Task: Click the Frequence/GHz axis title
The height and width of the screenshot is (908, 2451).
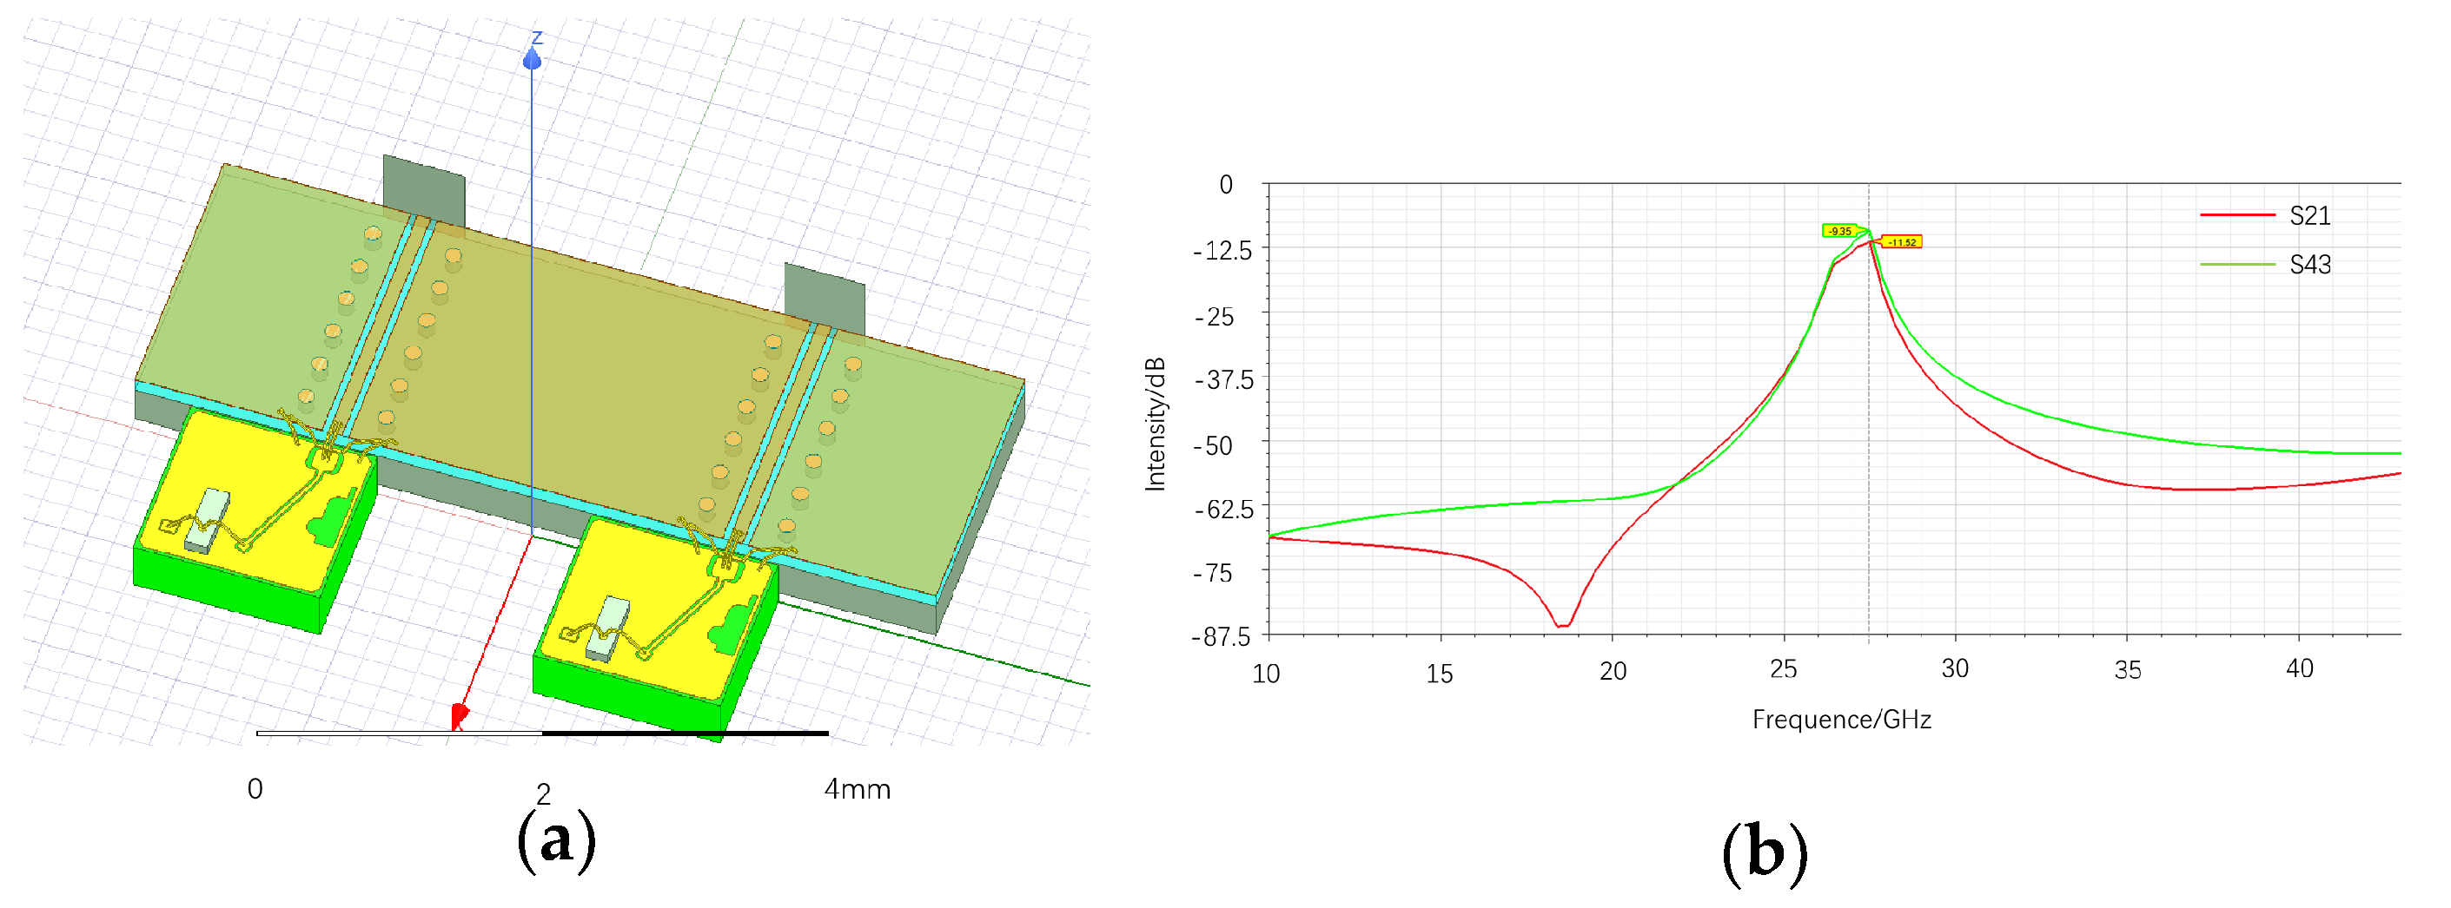Action: coord(1842,720)
